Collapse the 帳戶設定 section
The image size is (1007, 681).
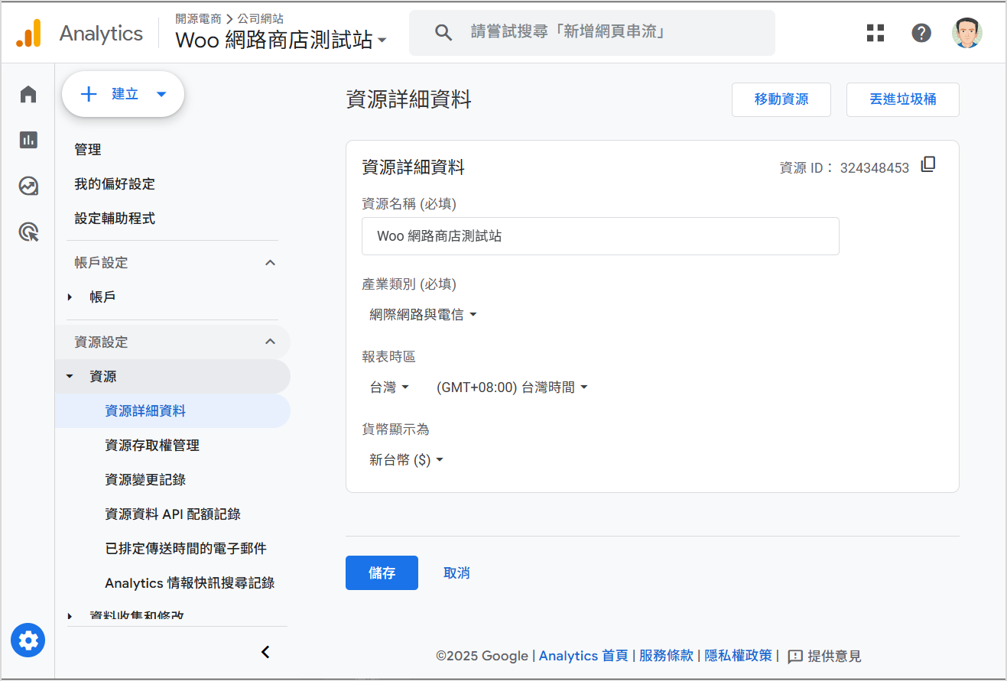coord(270,262)
